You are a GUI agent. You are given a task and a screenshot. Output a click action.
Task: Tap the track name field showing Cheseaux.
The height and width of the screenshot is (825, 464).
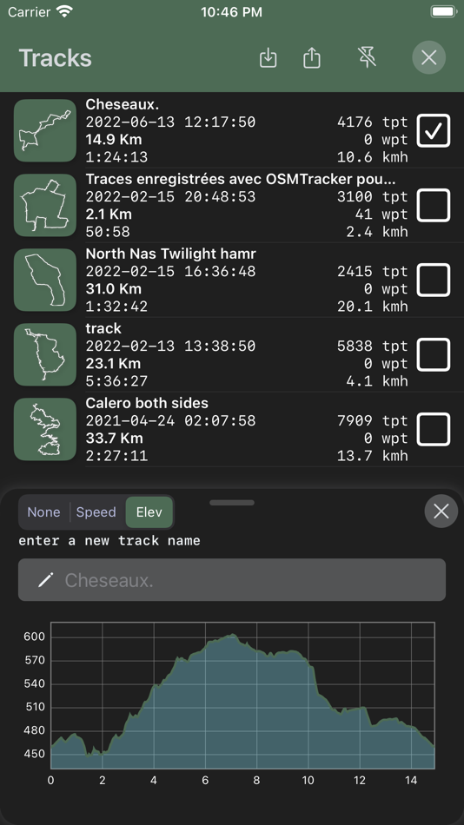point(232,580)
